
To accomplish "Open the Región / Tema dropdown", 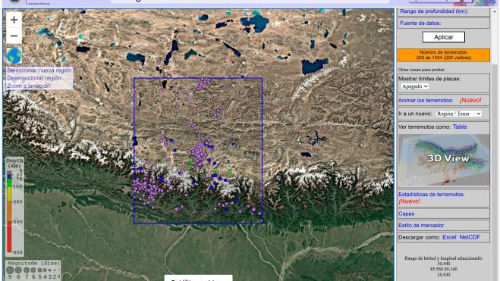I will tap(458, 114).
